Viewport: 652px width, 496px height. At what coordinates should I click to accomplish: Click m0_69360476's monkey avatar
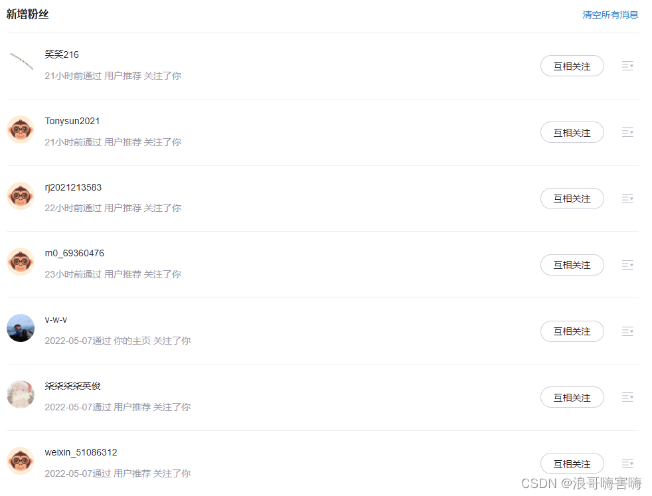pyautogui.click(x=21, y=262)
